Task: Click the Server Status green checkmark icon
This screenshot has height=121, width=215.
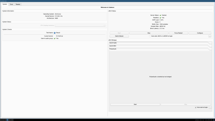Action: pos(160,15)
